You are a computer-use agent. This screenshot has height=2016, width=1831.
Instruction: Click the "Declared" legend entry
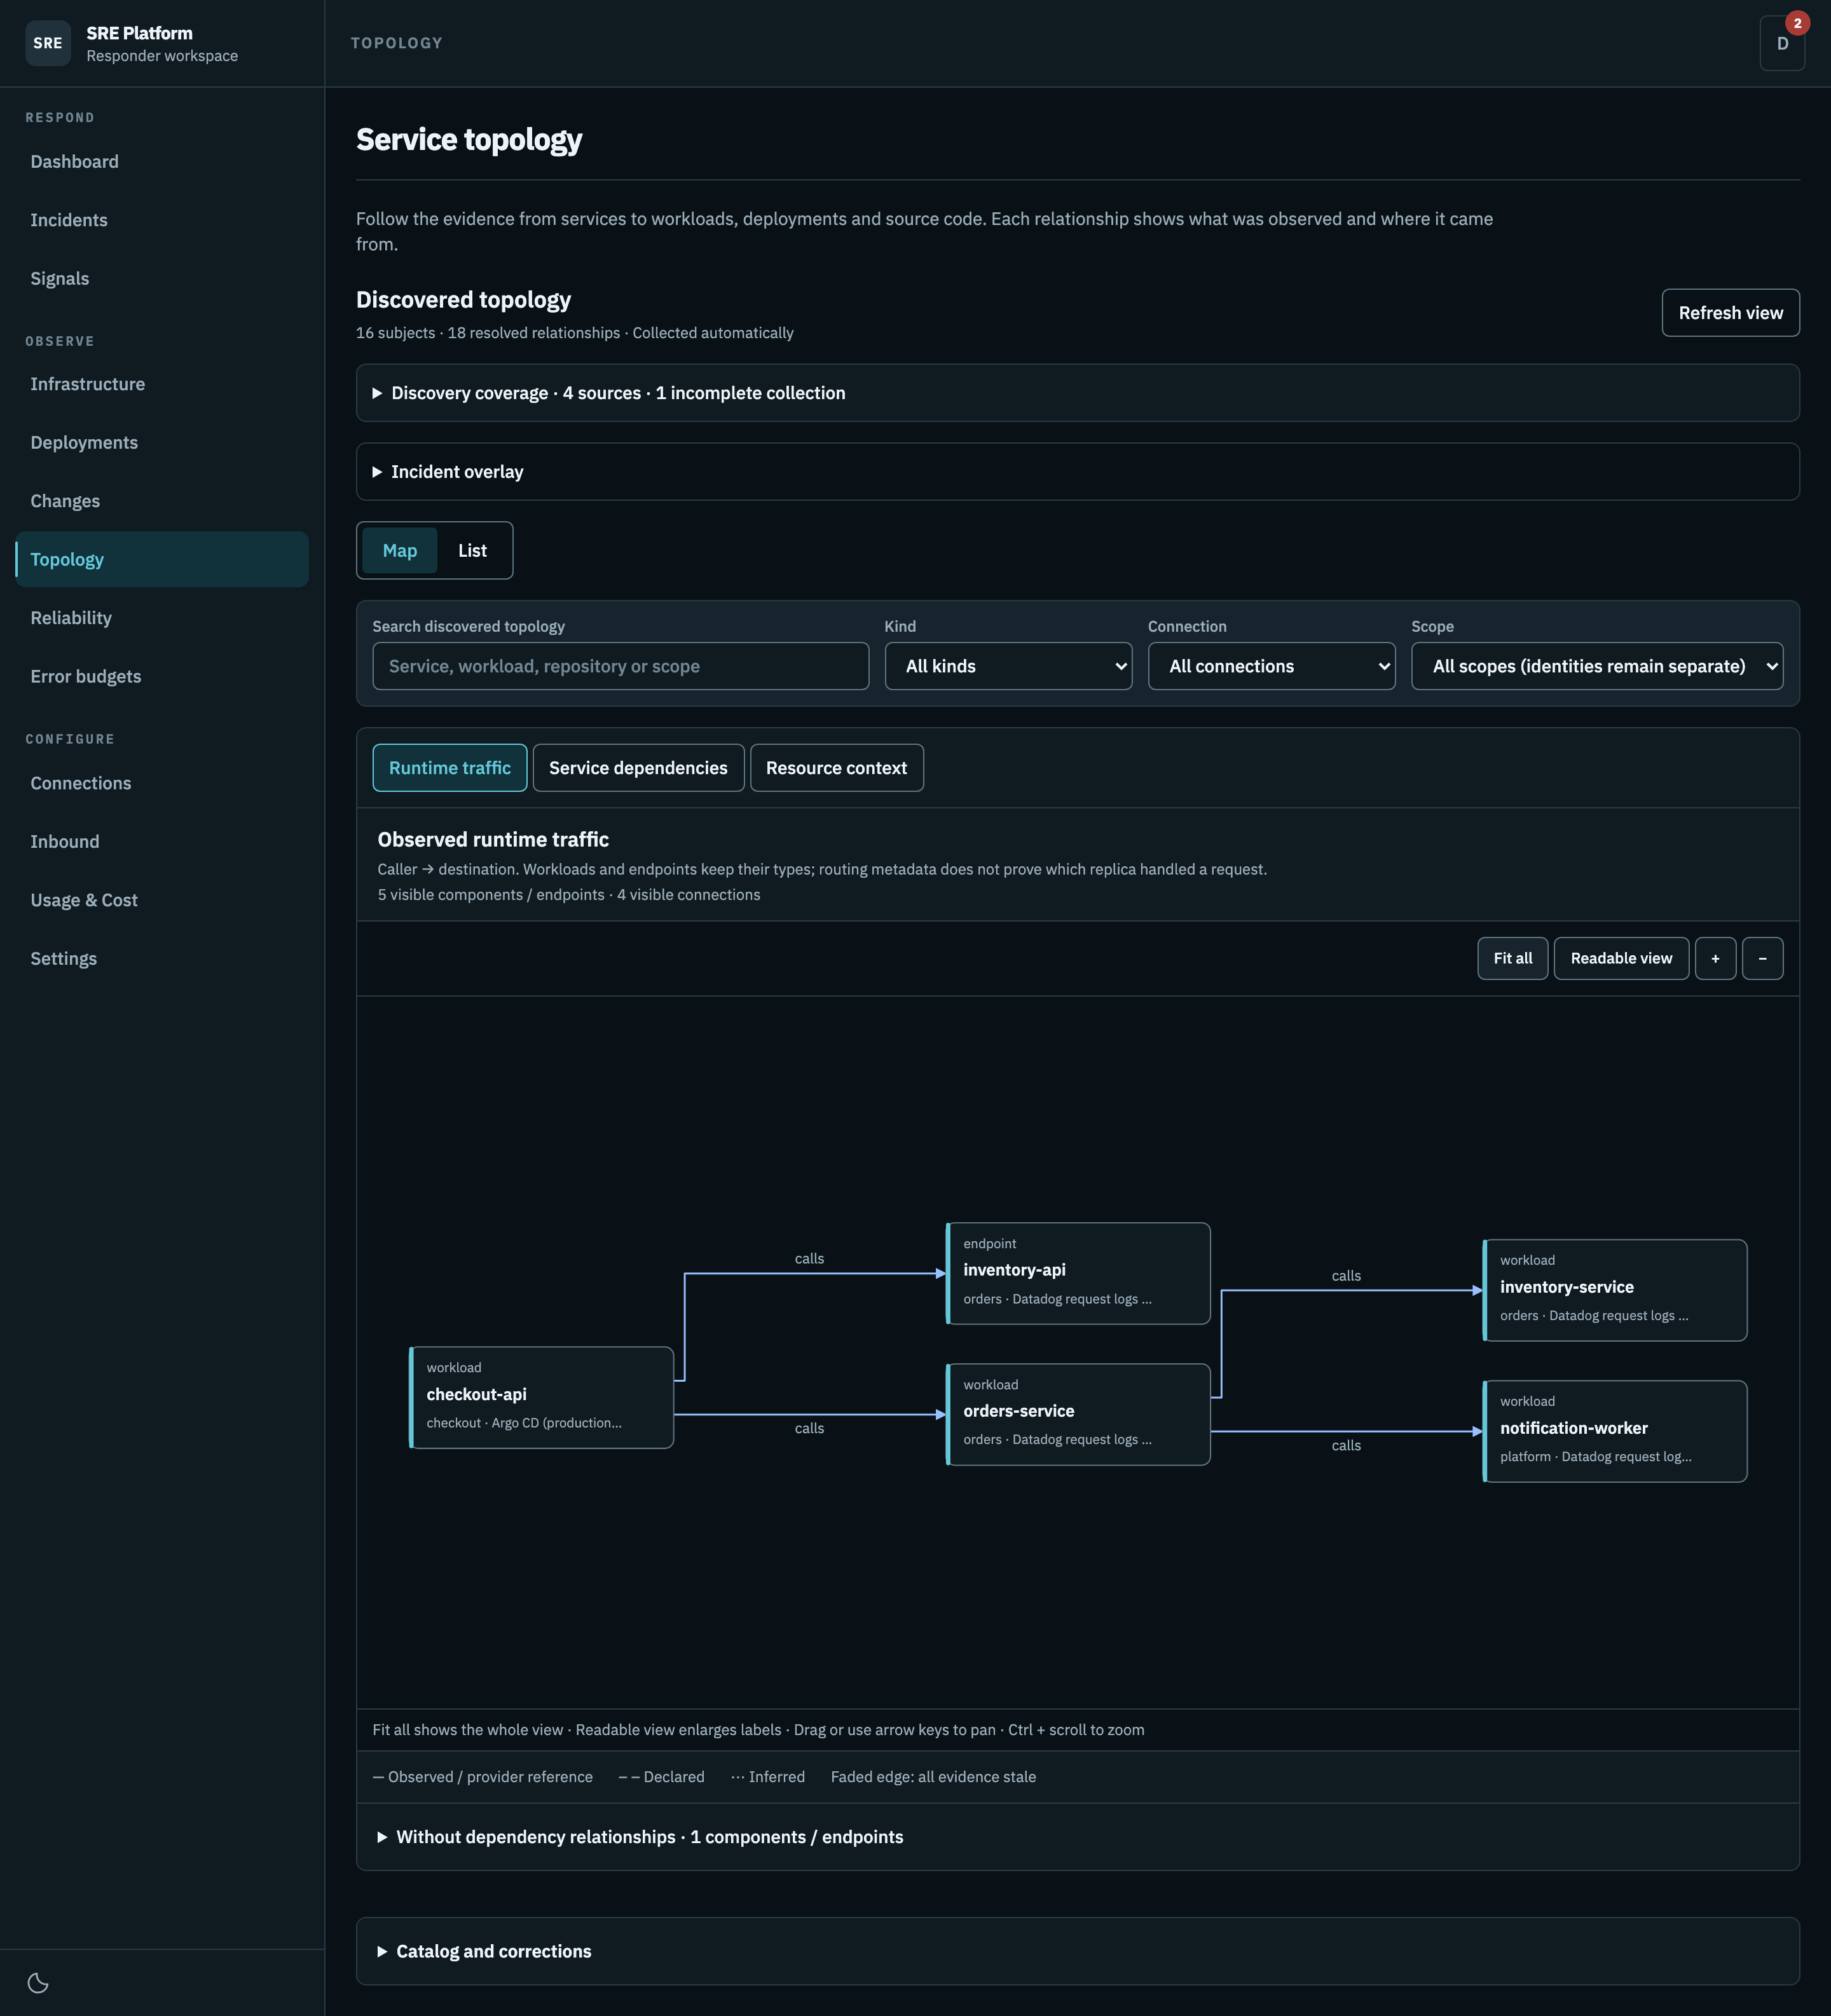(x=661, y=1777)
